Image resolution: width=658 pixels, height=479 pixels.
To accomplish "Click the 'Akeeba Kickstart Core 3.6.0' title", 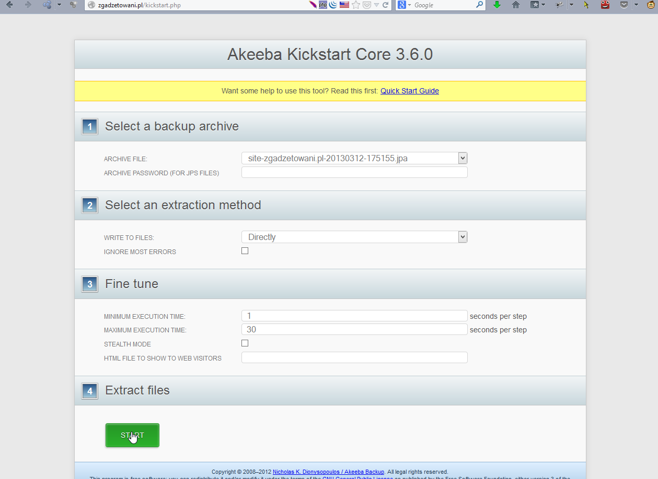I will click(x=330, y=54).
